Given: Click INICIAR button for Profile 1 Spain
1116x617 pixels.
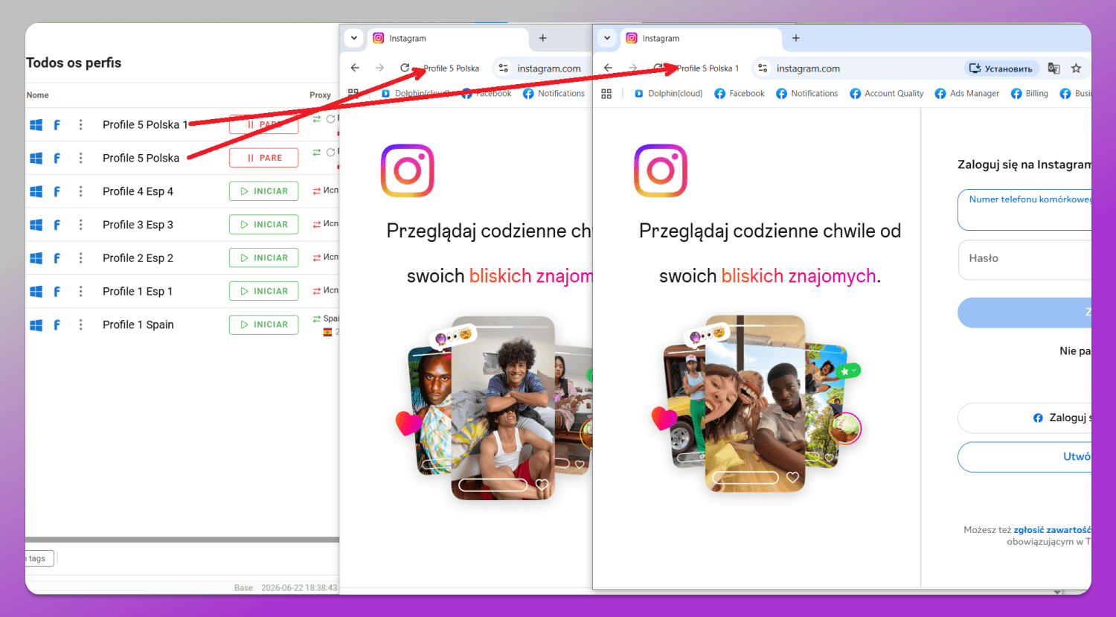Looking at the screenshot, I should pyautogui.click(x=263, y=325).
